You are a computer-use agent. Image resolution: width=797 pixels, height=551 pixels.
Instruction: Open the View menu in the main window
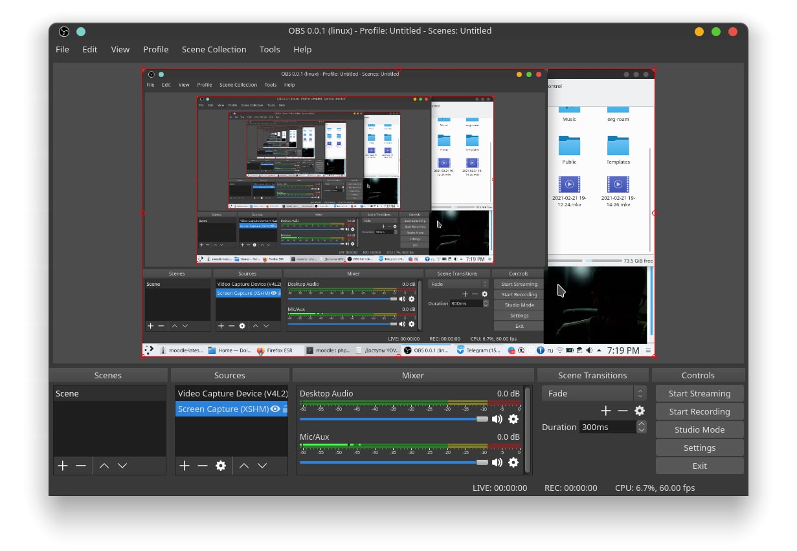click(120, 49)
